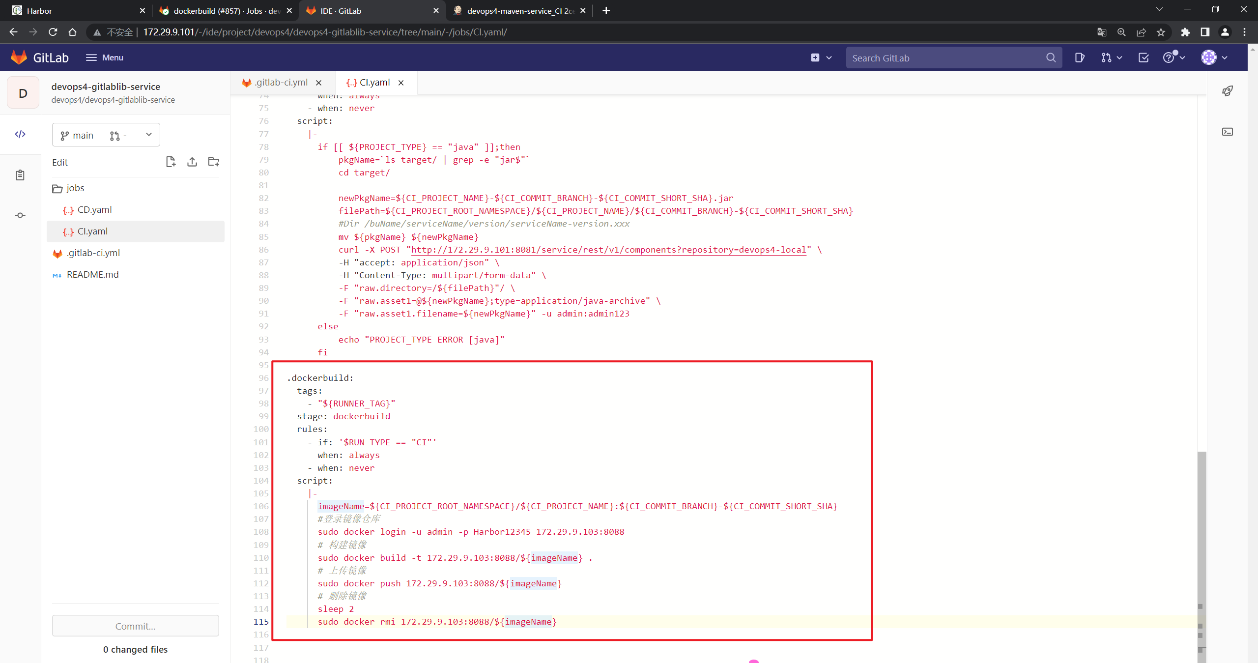Open the Edit activity code icon
The width and height of the screenshot is (1258, 663).
click(20, 134)
